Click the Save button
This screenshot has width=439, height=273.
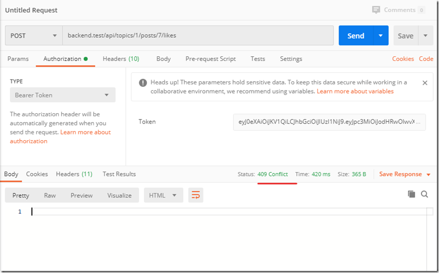click(x=406, y=36)
